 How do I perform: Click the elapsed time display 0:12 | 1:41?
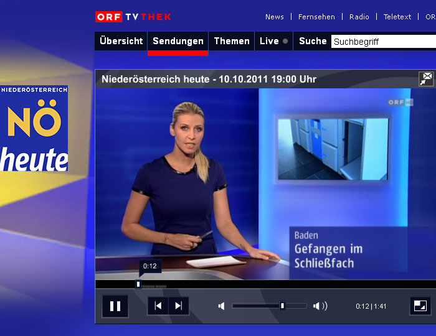pyautogui.click(x=371, y=306)
